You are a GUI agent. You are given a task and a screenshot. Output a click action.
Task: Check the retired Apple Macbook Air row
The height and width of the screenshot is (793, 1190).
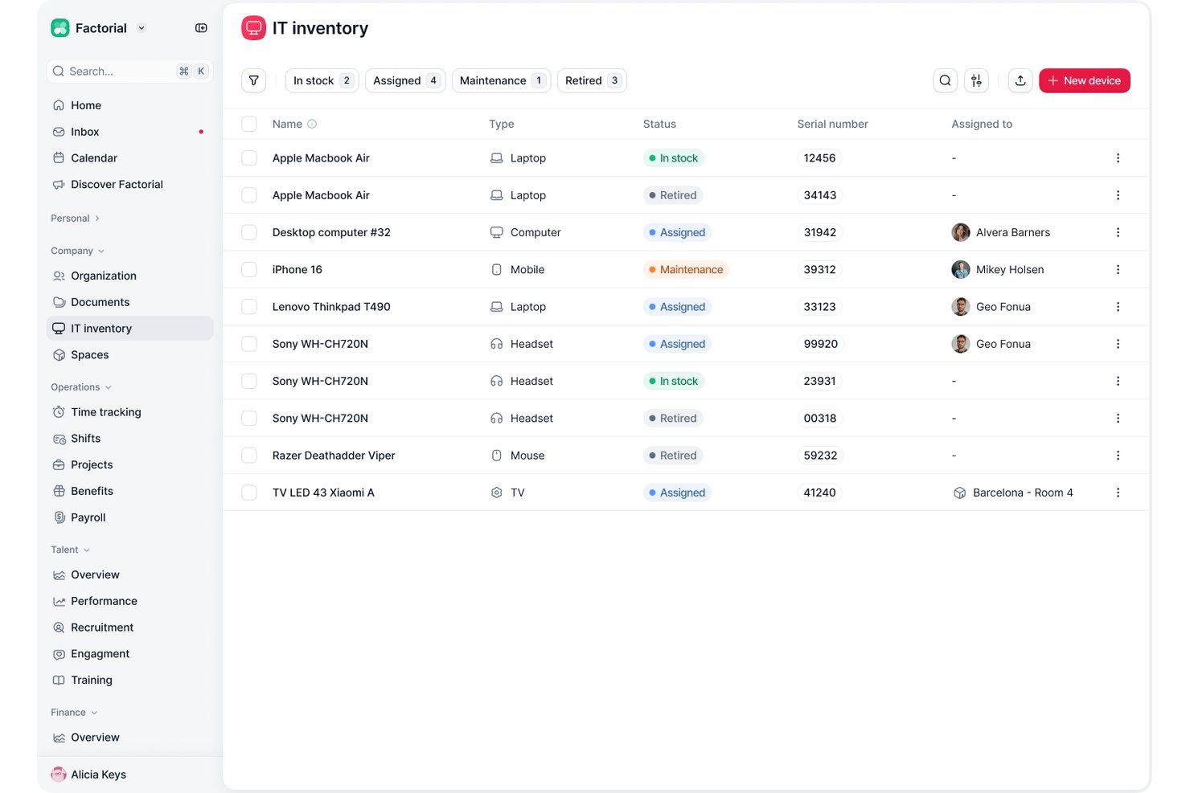[249, 195]
